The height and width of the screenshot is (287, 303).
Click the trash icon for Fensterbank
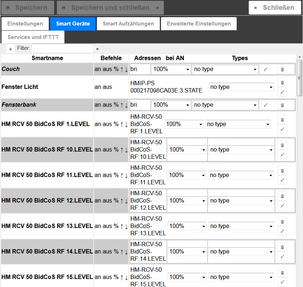click(282, 105)
